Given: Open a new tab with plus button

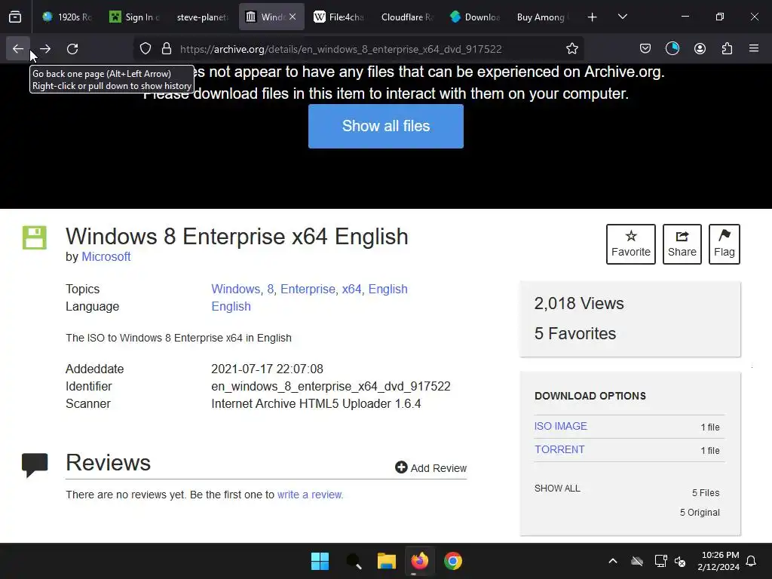Looking at the screenshot, I should tap(593, 17).
